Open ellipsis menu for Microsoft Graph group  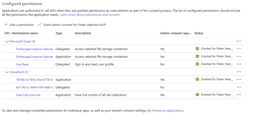(x=239, y=41)
